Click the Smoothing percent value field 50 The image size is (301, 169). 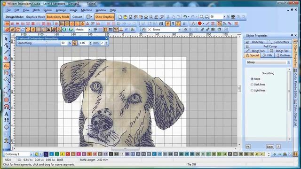[x=63, y=43]
